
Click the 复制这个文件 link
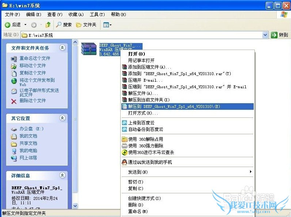tap(33, 73)
